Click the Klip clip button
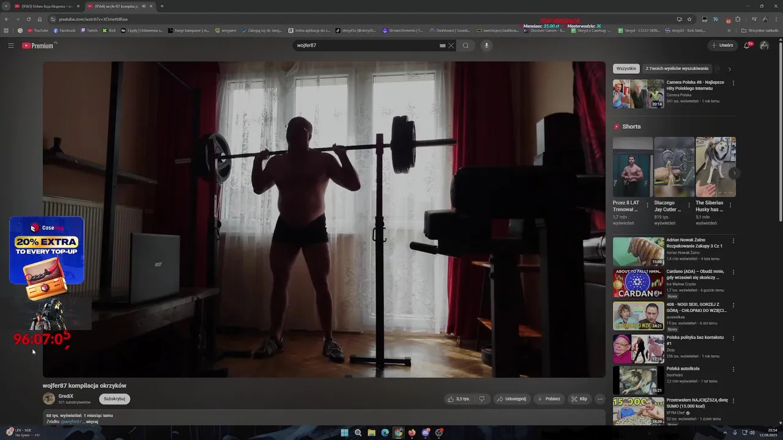783x440 pixels. pyautogui.click(x=579, y=399)
